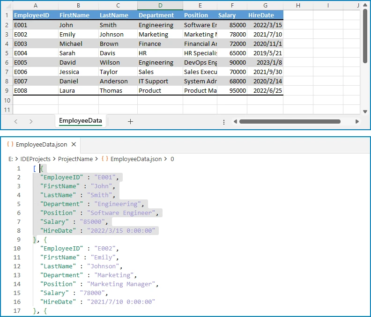Click the HireDate header cell
Image resolution: width=371 pixels, height=317 pixels.
[265, 15]
